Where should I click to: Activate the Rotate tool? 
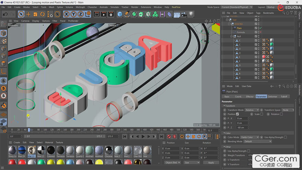pos(42,14)
